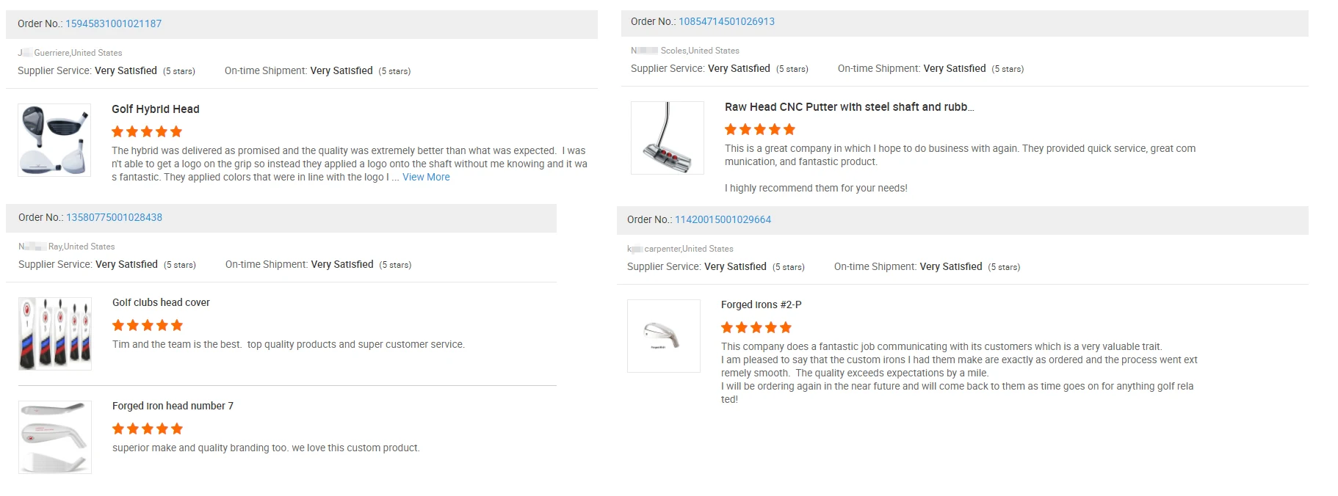Image resolution: width=1338 pixels, height=496 pixels.
Task: Click the CNC Putter product thumbnail
Action: pyautogui.click(x=668, y=138)
